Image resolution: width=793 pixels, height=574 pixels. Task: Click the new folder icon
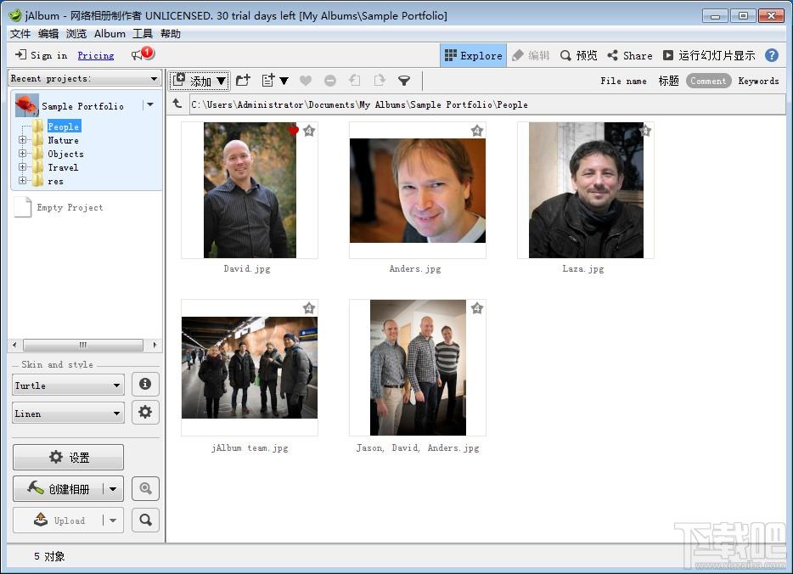244,80
